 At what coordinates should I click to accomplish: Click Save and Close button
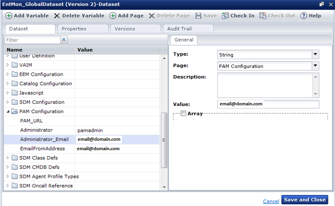click(305, 200)
